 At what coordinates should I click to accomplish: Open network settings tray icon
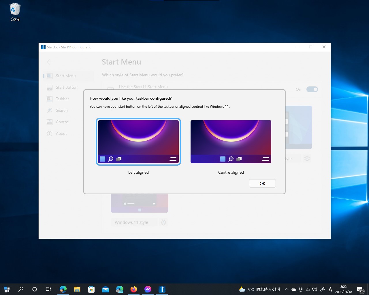(308, 289)
